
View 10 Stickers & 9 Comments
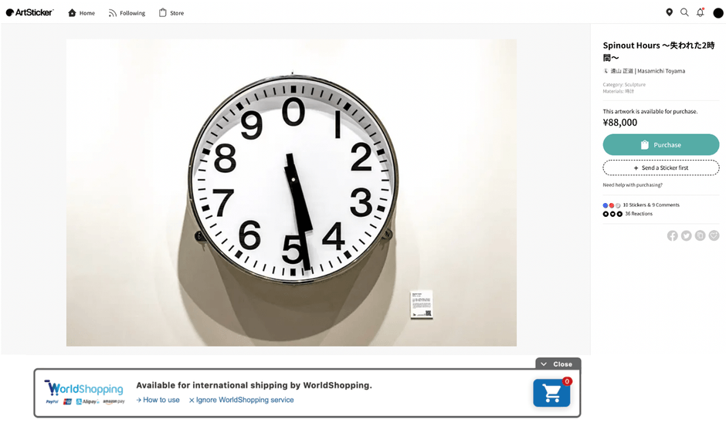point(650,205)
